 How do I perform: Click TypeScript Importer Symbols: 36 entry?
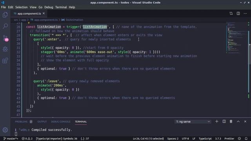click(56, 139)
